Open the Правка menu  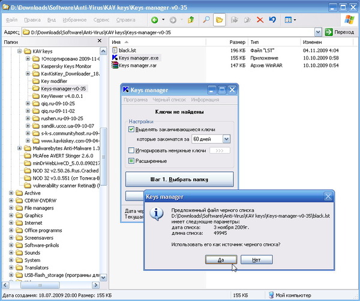[32, 20]
